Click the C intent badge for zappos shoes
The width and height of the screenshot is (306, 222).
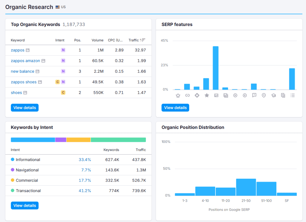click(x=58, y=82)
